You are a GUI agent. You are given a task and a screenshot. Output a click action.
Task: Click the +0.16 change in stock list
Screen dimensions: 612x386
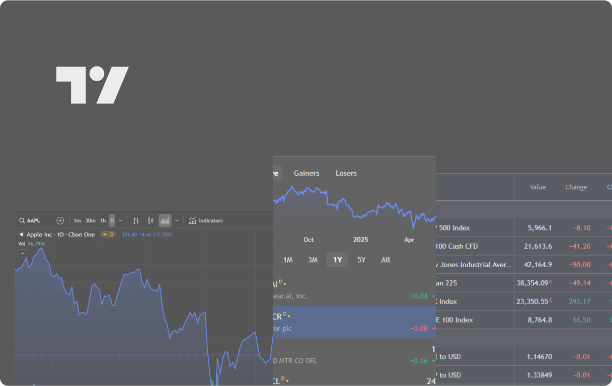click(419, 360)
